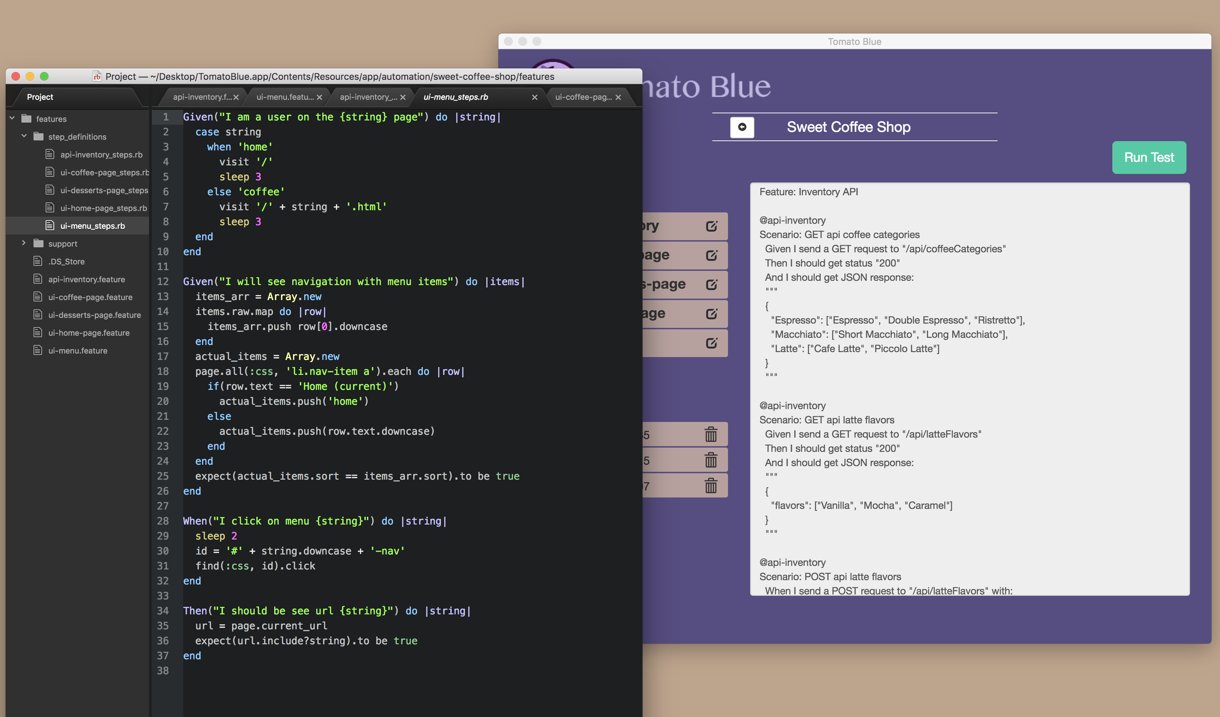Open api-inventory.feature file
This screenshot has width=1220, height=717.
[x=86, y=279]
